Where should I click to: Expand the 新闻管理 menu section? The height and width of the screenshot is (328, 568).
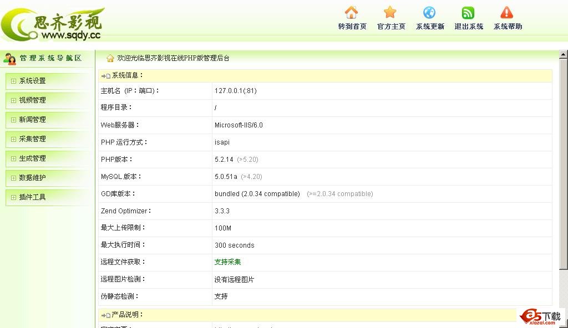32,120
